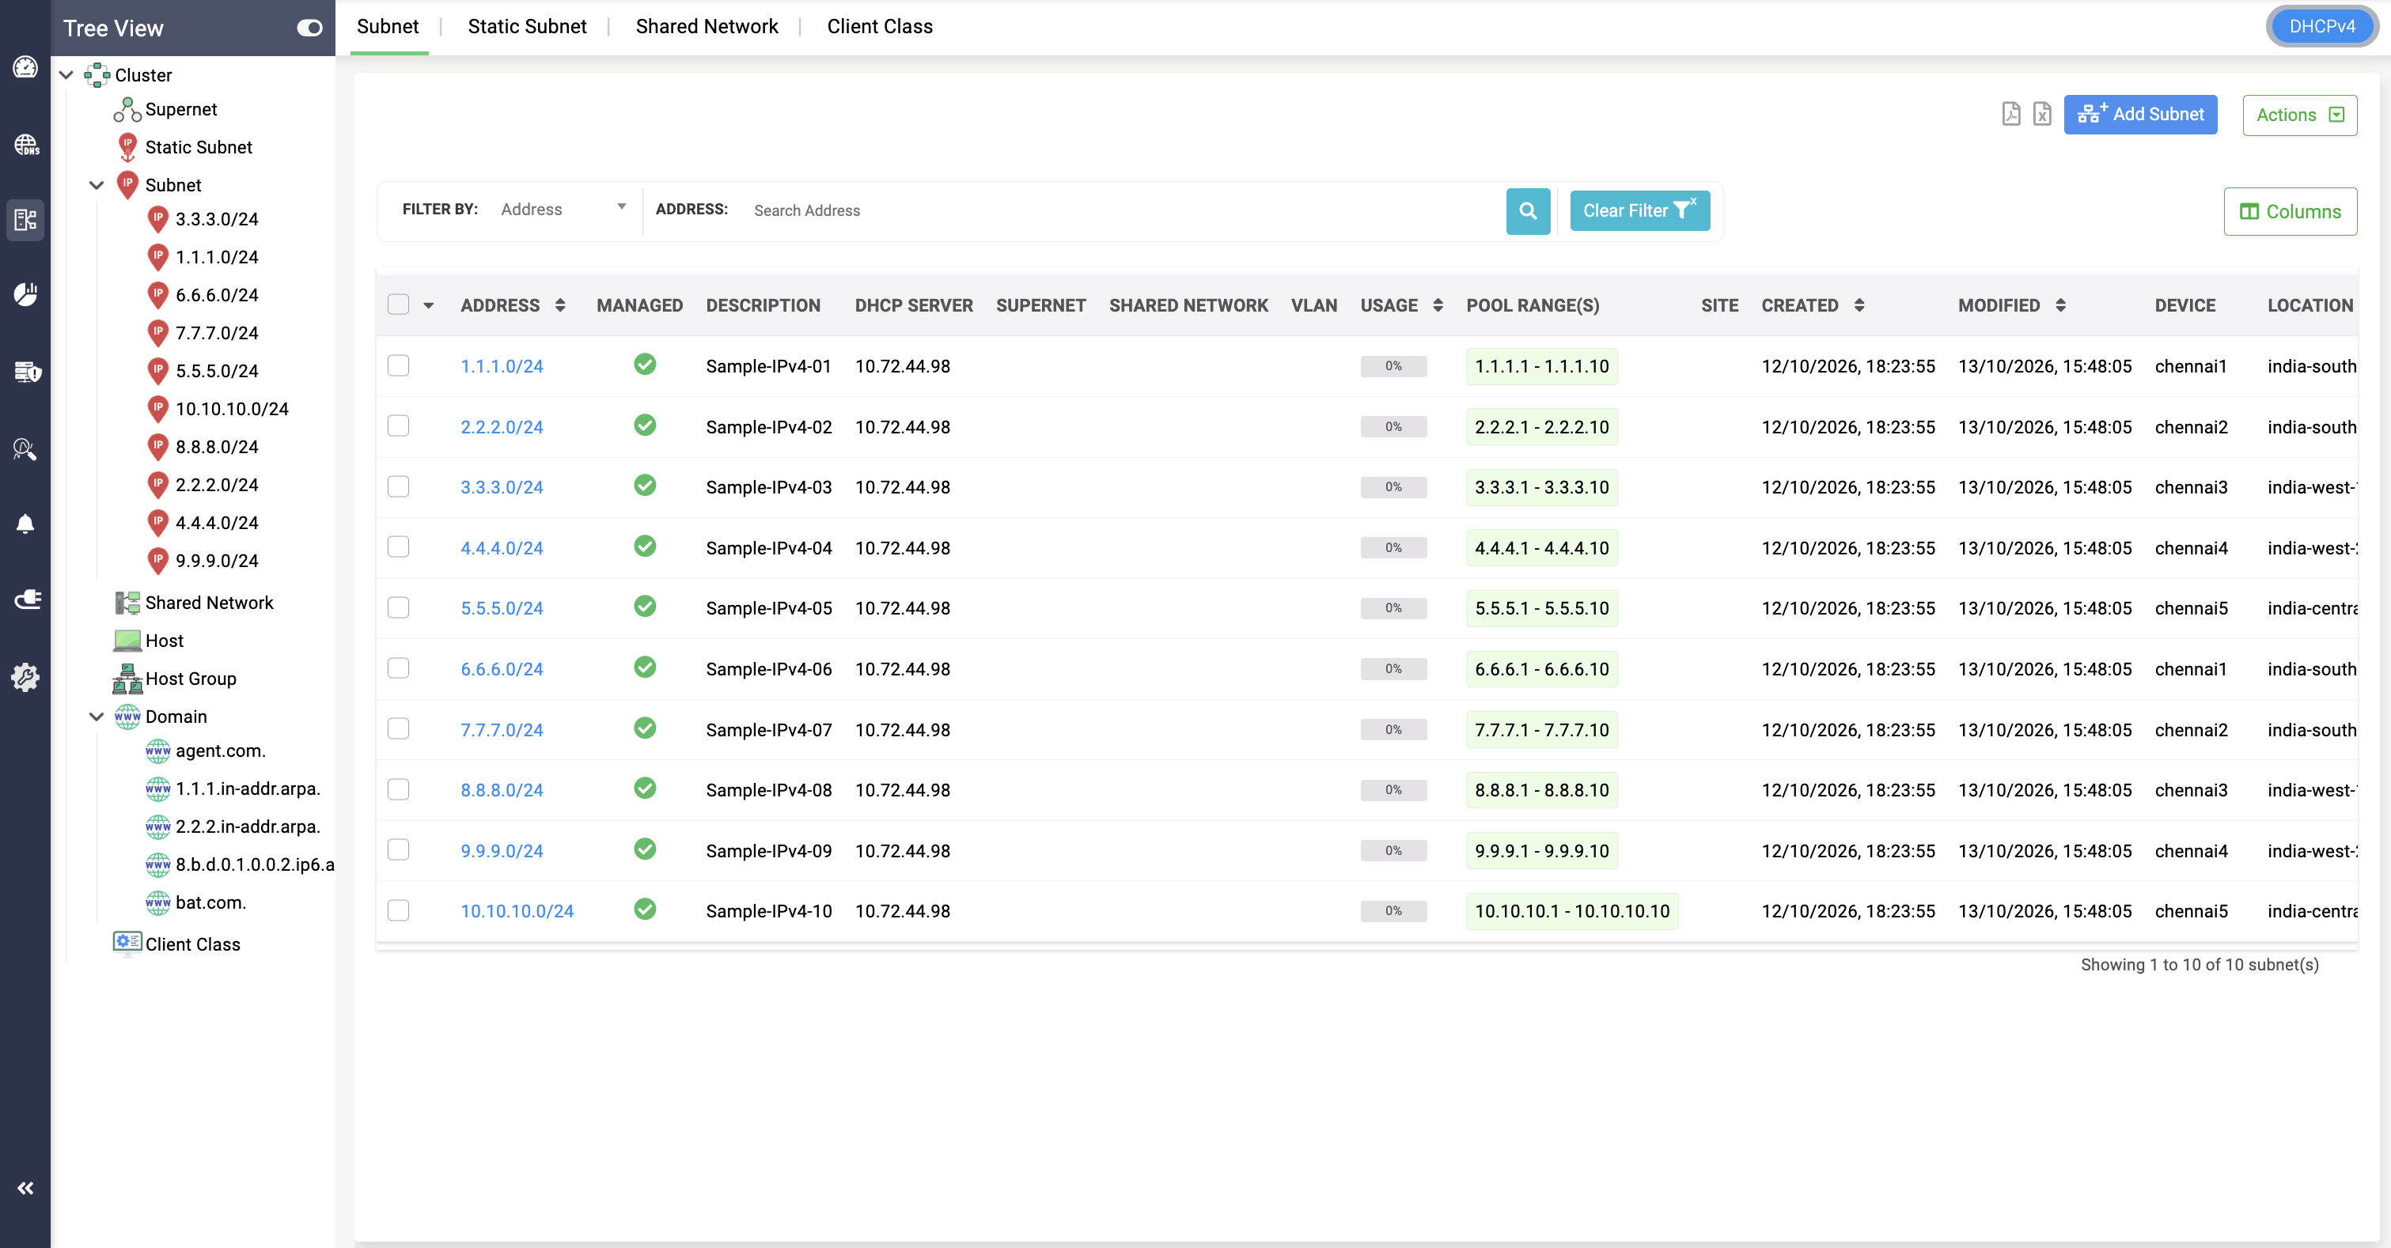Open the Columns chooser button
The height and width of the screenshot is (1248, 2391).
pyautogui.click(x=2290, y=211)
